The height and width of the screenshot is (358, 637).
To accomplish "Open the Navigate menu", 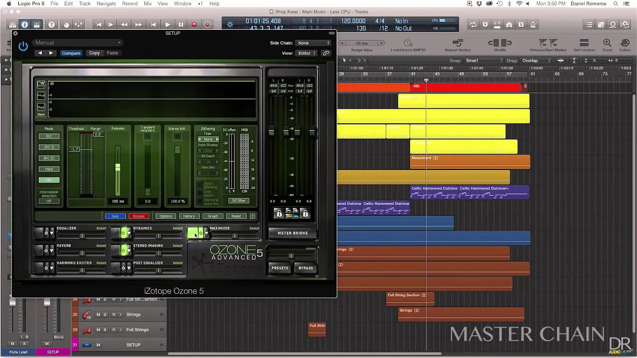I will tap(106, 3).
